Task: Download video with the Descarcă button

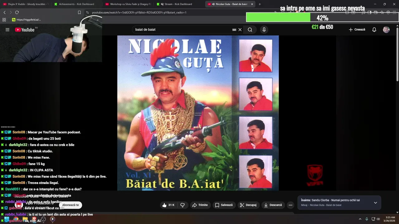Action: 273,205
